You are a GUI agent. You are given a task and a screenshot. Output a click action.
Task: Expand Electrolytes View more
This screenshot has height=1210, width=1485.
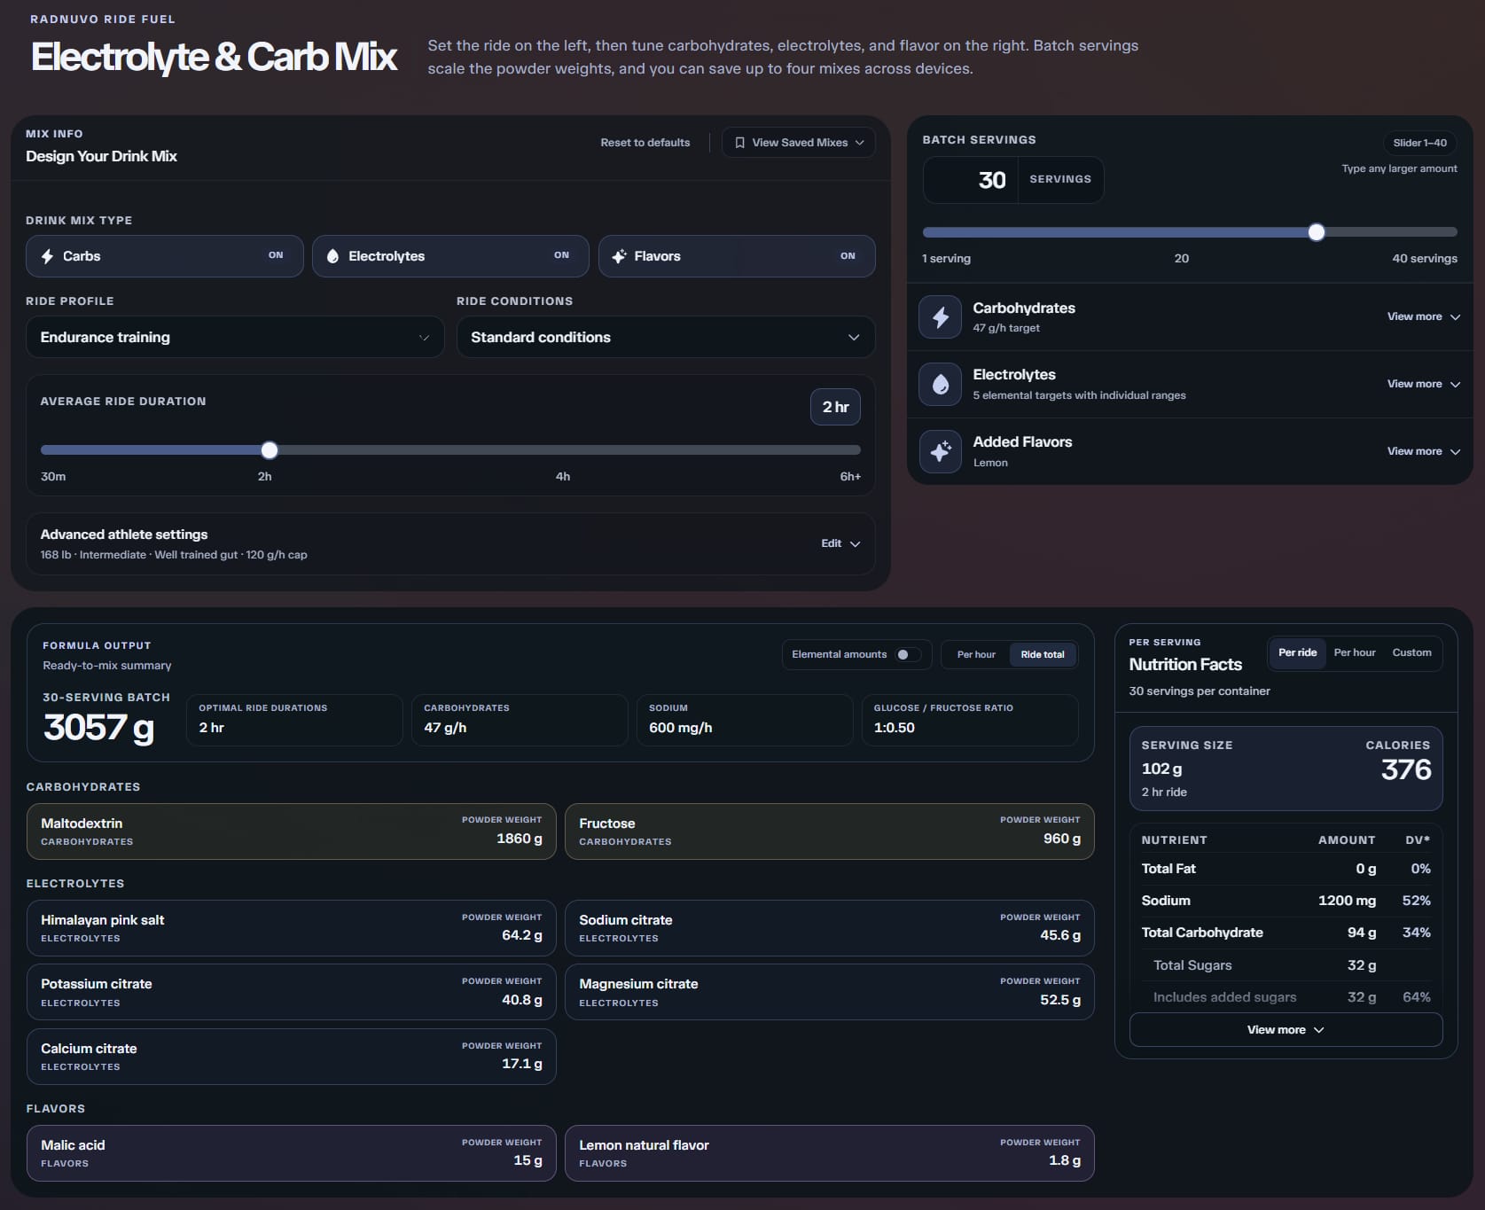click(x=1423, y=384)
